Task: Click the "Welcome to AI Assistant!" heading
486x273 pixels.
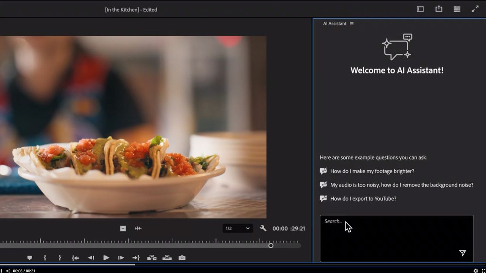Action: [x=397, y=71]
